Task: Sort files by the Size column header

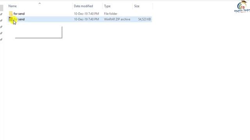Action: [137, 6]
